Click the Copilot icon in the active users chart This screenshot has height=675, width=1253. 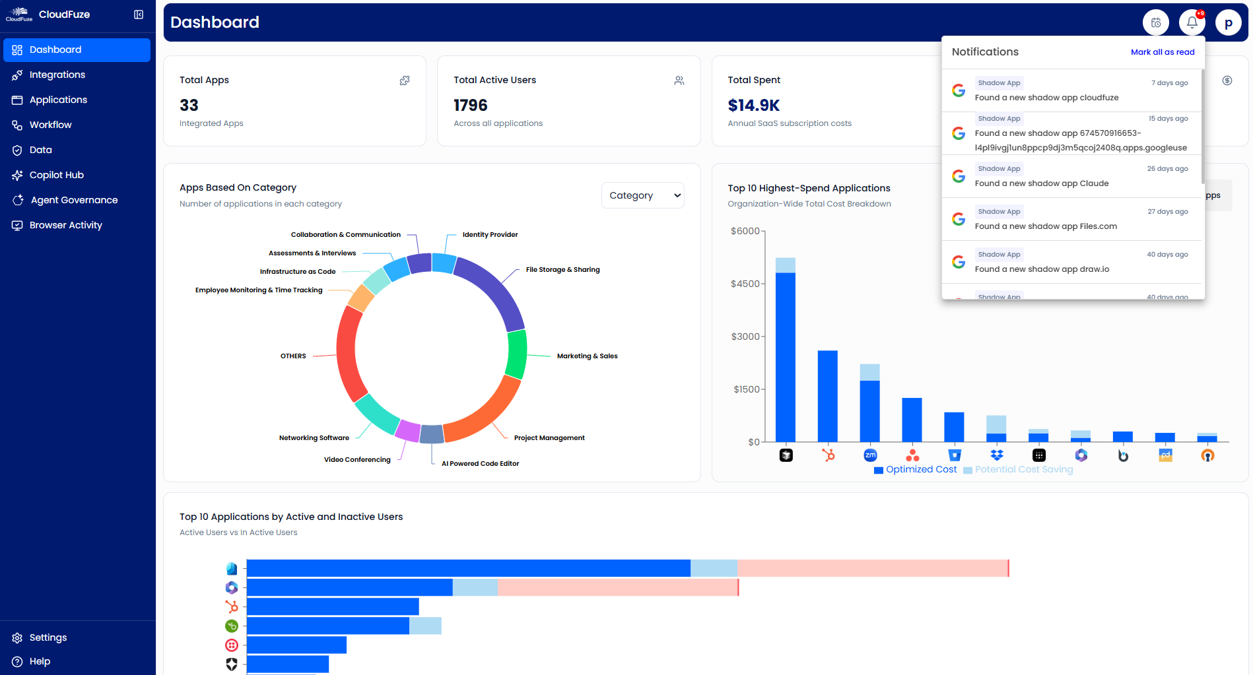232,587
